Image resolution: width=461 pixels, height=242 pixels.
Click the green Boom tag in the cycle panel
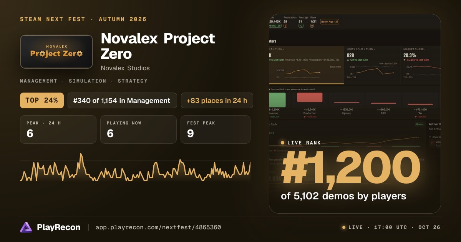tap(419, 124)
